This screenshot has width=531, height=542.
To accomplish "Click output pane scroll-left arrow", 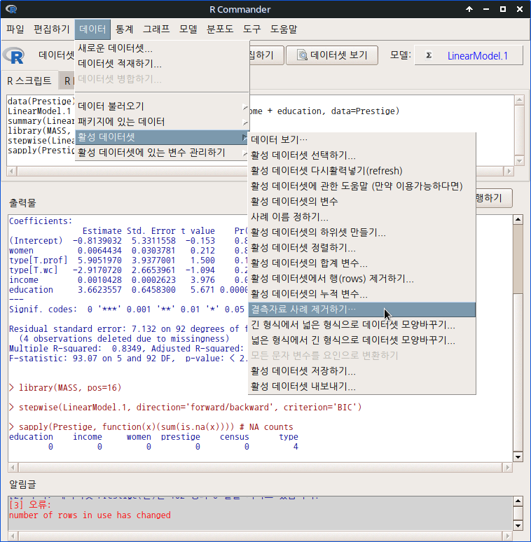I will pos(13,468).
